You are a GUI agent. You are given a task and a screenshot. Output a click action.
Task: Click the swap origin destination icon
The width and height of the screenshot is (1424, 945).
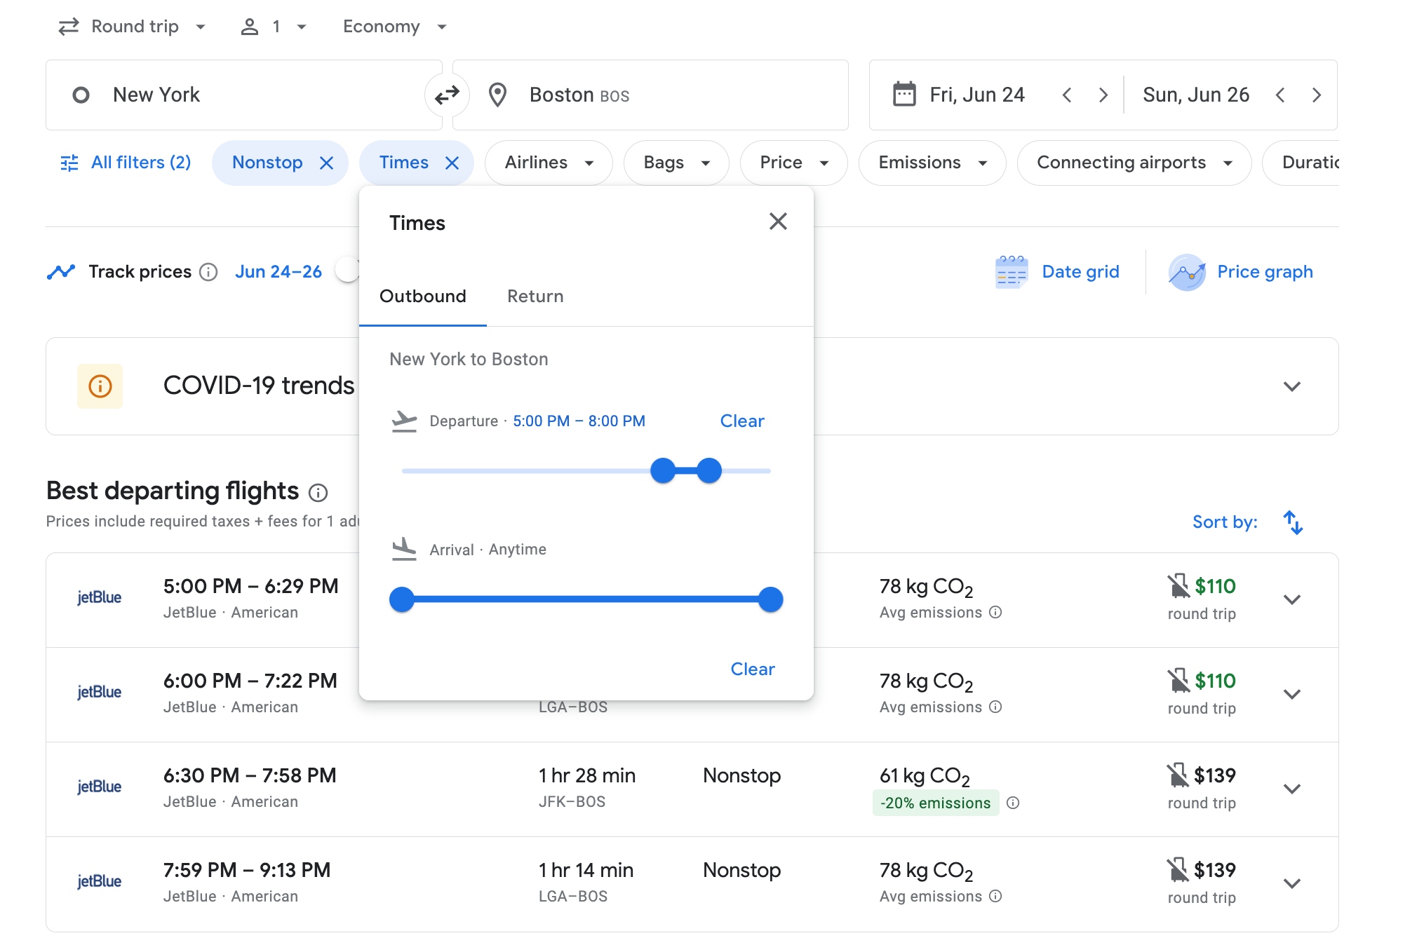point(446,95)
